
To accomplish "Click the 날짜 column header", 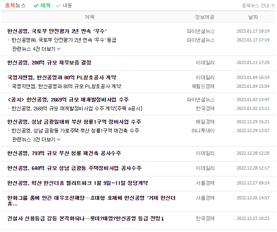I will coord(253,17).
